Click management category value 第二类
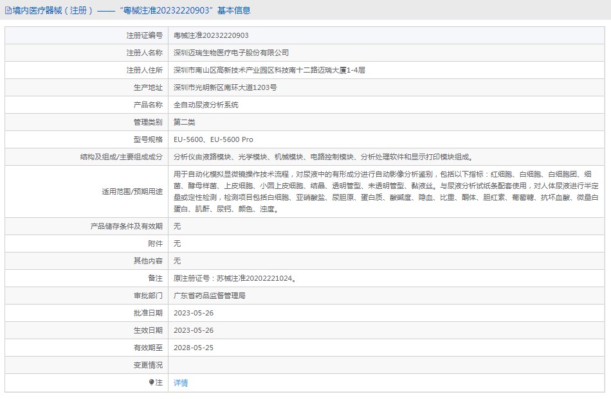The image size is (611, 399). (x=185, y=122)
